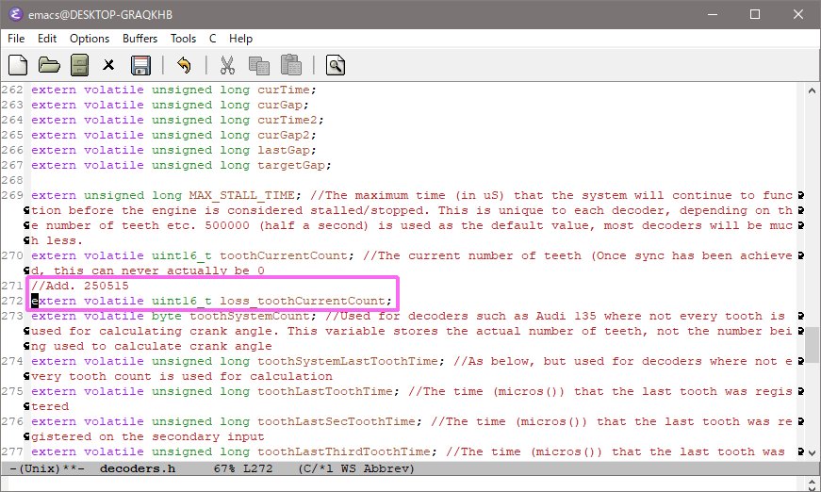Click line number 268 in the margin
Image resolution: width=821 pixels, height=492 pixels.
(12, 181)
